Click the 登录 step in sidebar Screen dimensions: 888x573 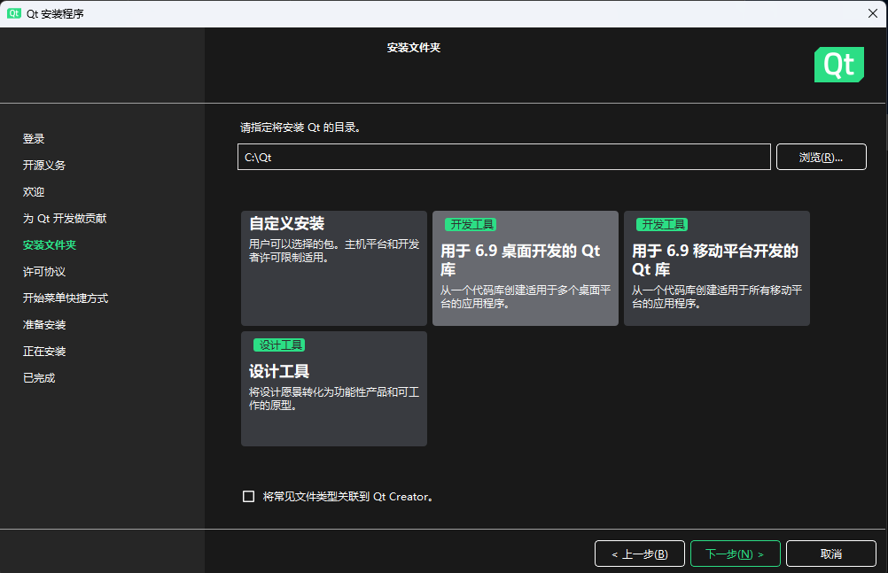coord(33,139)
